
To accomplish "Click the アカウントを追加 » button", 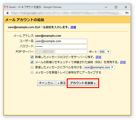I will point(83,83).
